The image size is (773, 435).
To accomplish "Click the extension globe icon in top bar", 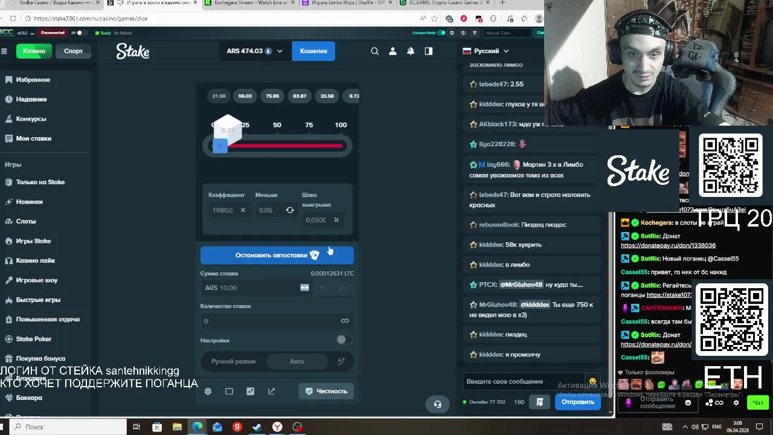I will [x=463, y=33].
